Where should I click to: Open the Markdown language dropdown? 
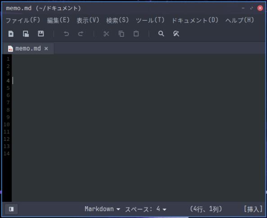click(102, 209)
